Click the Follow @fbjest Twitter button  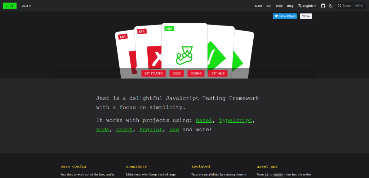click(285, 16)
